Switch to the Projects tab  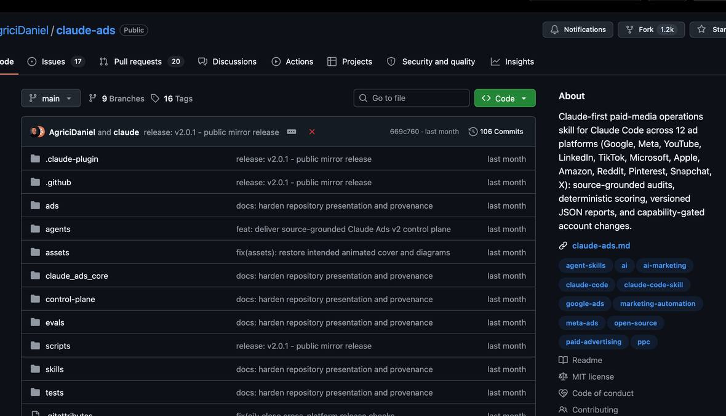(x=349, y=62)
